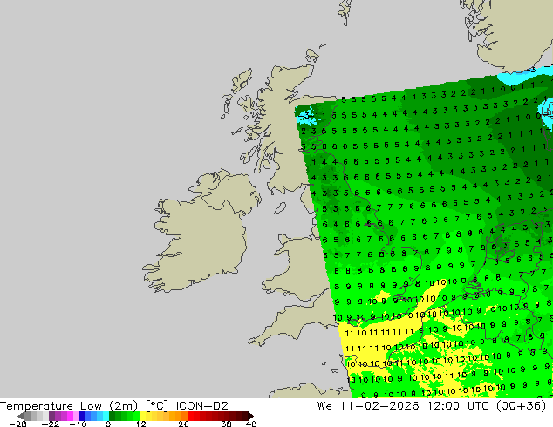Viewport: 553px width, 427px height.
Task: Click the '12:00 UTC' time text
Action: point(458,406)
